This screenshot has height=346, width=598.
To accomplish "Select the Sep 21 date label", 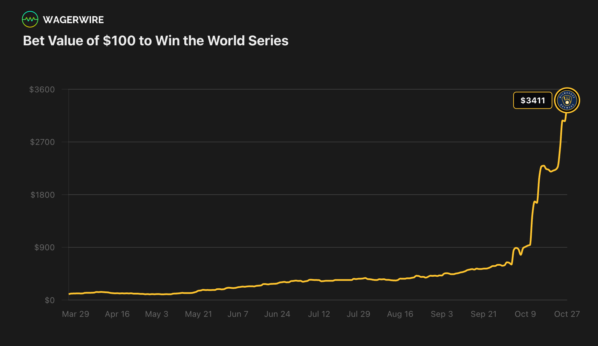I will tap(483, 314).
